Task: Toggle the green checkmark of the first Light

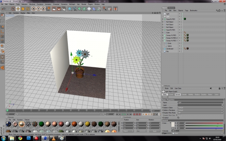Action: 182,14
